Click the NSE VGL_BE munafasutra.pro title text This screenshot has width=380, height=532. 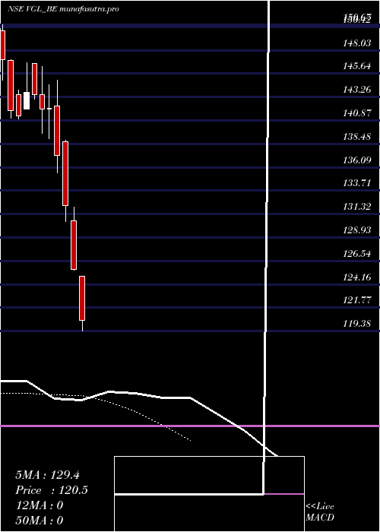[63, 9]
